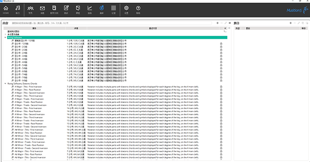
Task: Open the students people-group icon
Action: (31, 10)
